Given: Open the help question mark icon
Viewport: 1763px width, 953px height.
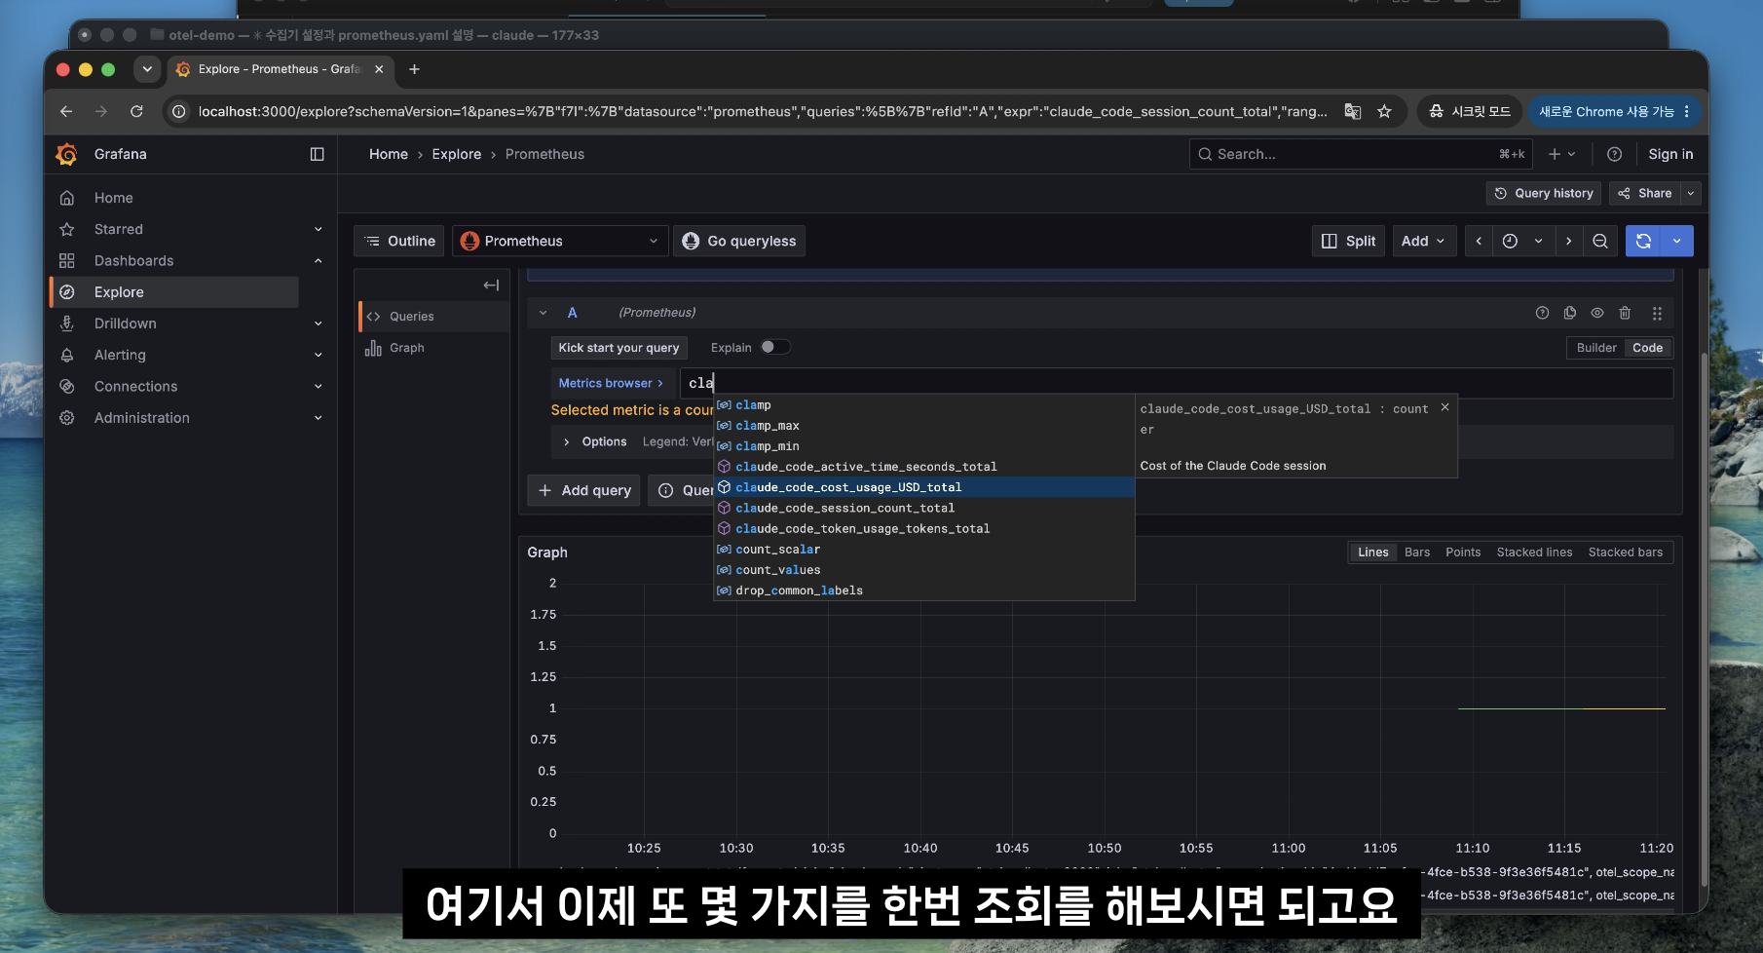Looking at the screenshot, I should point(1614,154).
